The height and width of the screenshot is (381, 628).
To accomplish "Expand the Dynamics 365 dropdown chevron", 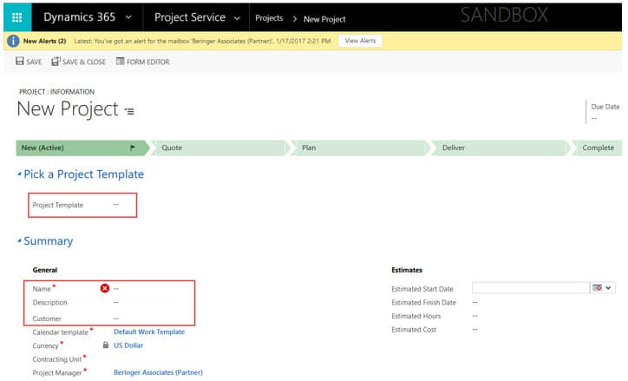I will pyautogui.click(x=128, y=17).
